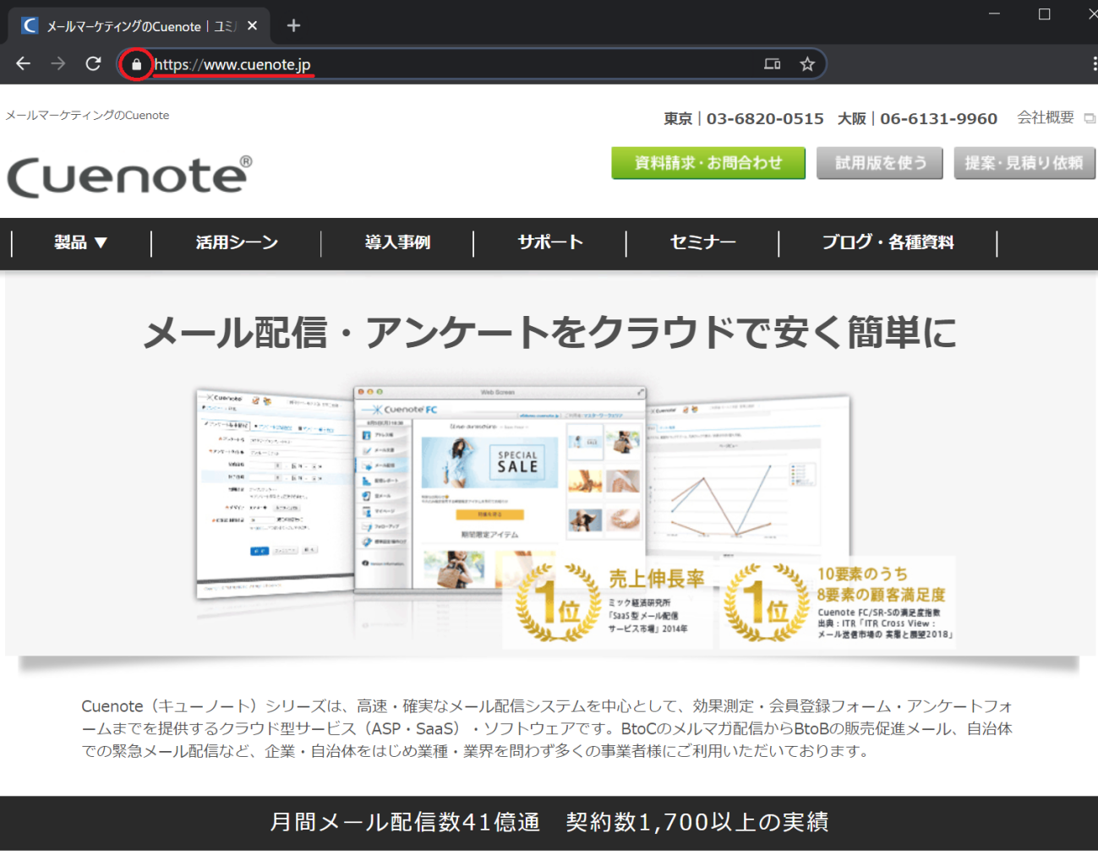1098x860 pixels.
Task: Click center Cuenote FC screenshot thumbnail
Action: (x=500, y=490)
